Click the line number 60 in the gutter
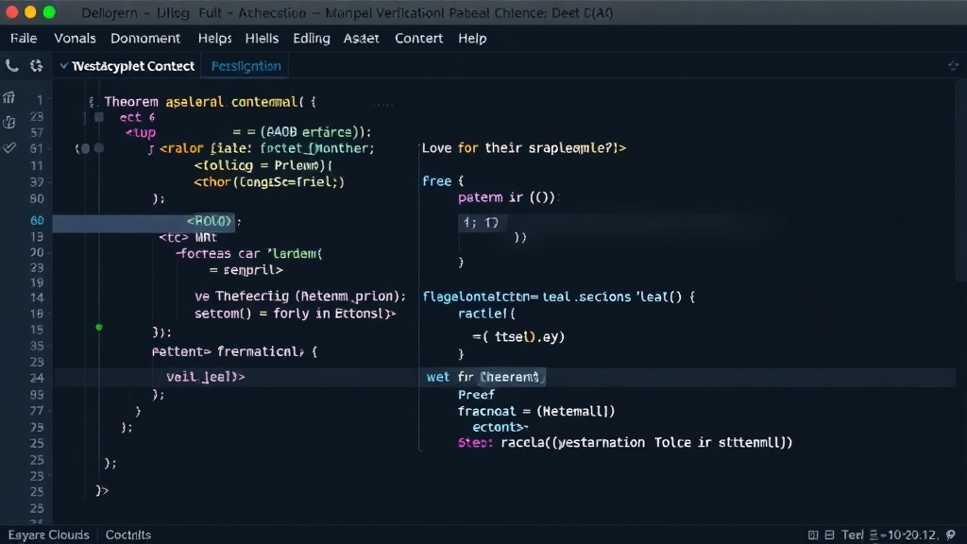This screenshot has height=544, width=967. pyautogui.click(x=37, y=221)
